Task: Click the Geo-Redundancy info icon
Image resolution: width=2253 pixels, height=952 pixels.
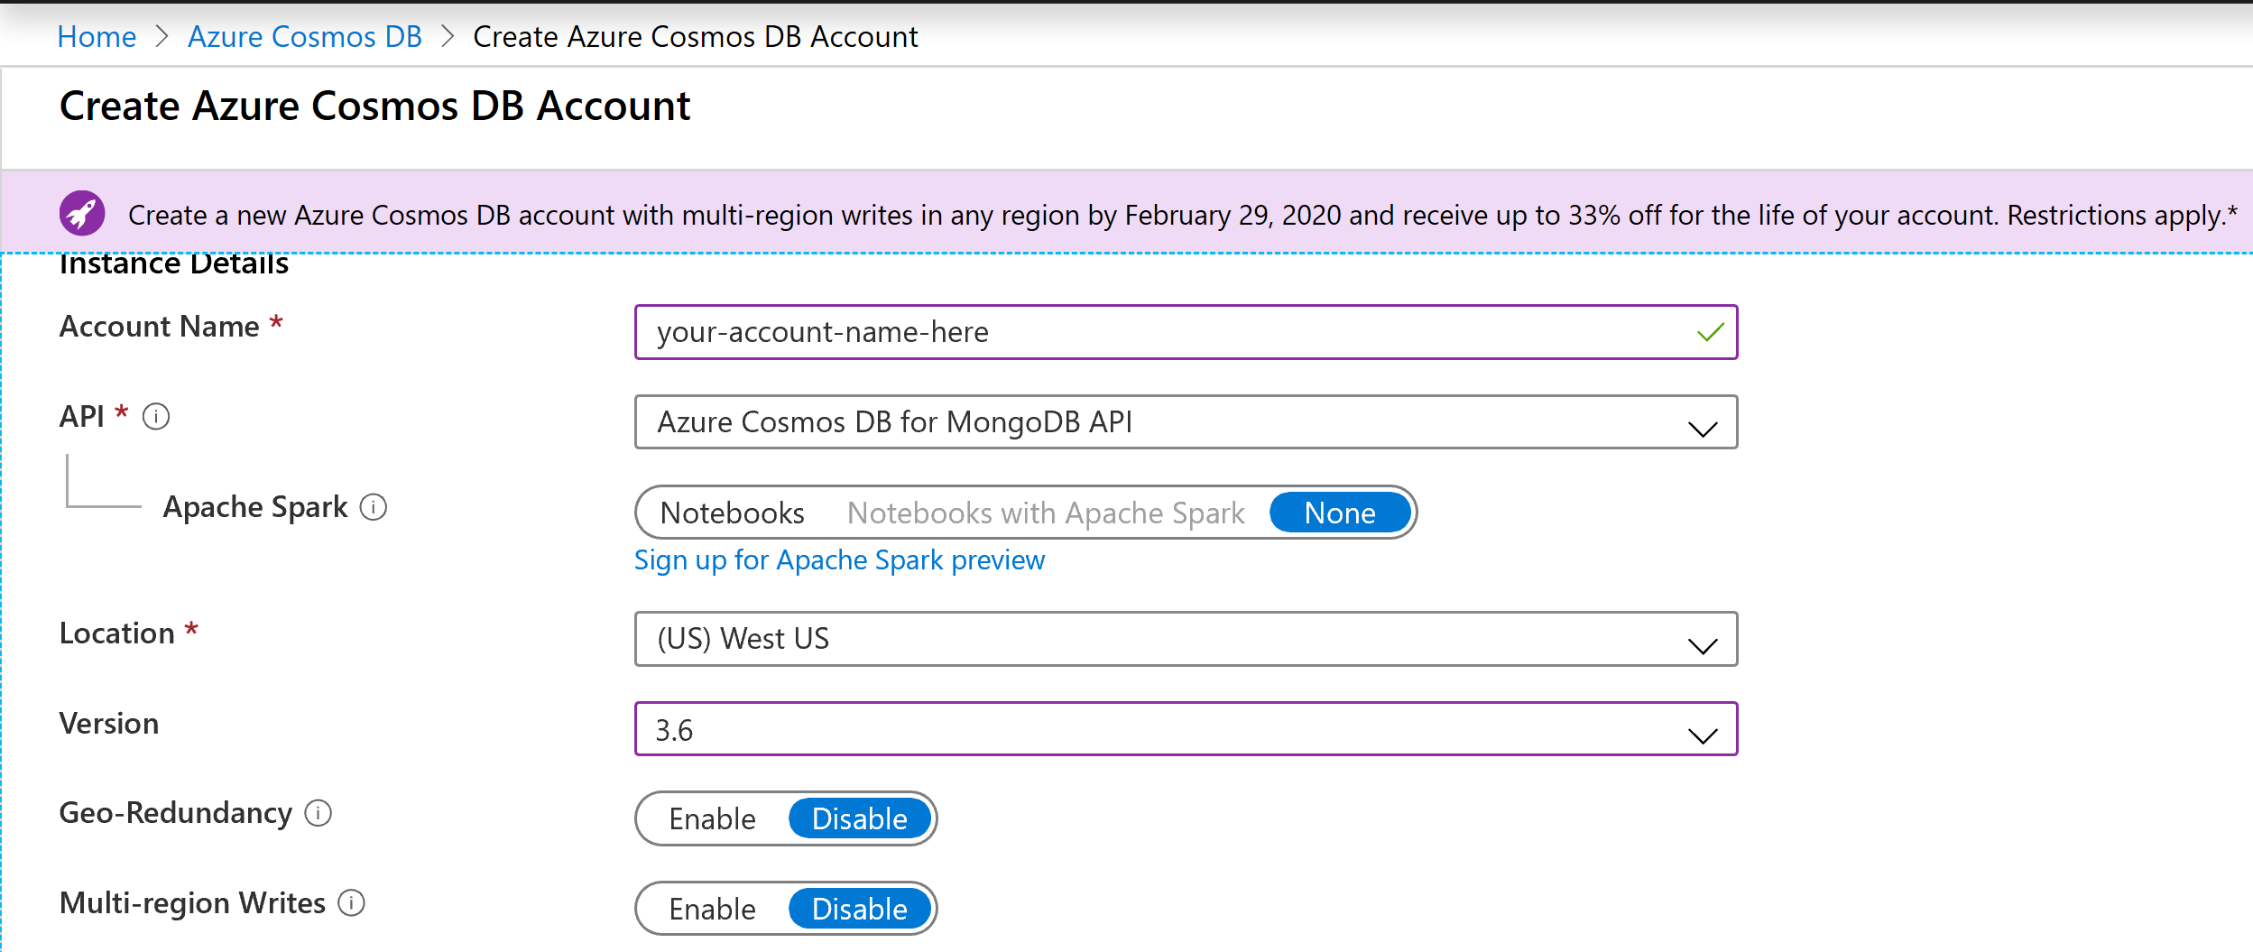Action: click(x=319, y=813)
